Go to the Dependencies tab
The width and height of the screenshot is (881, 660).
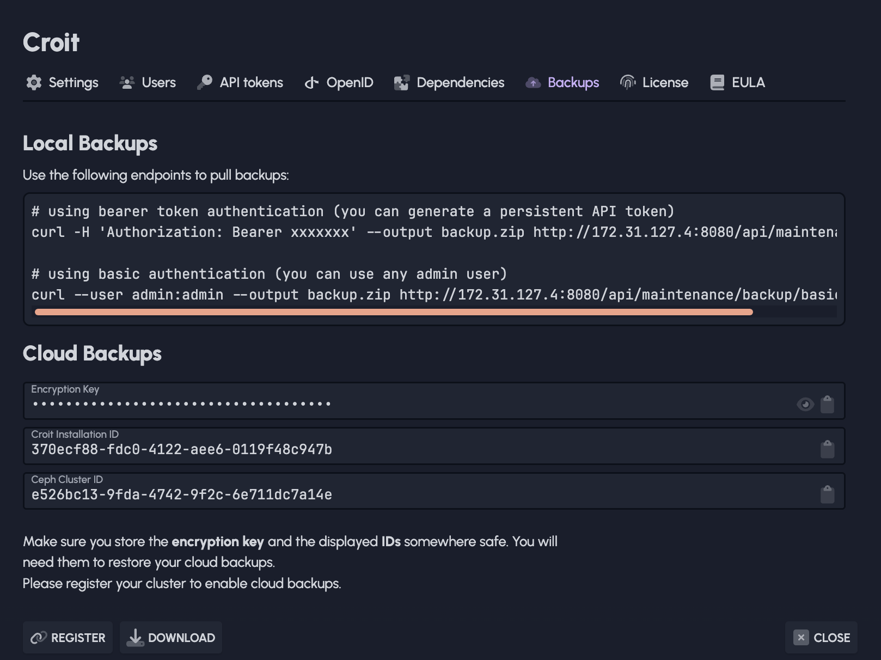[x=460, y=82]
